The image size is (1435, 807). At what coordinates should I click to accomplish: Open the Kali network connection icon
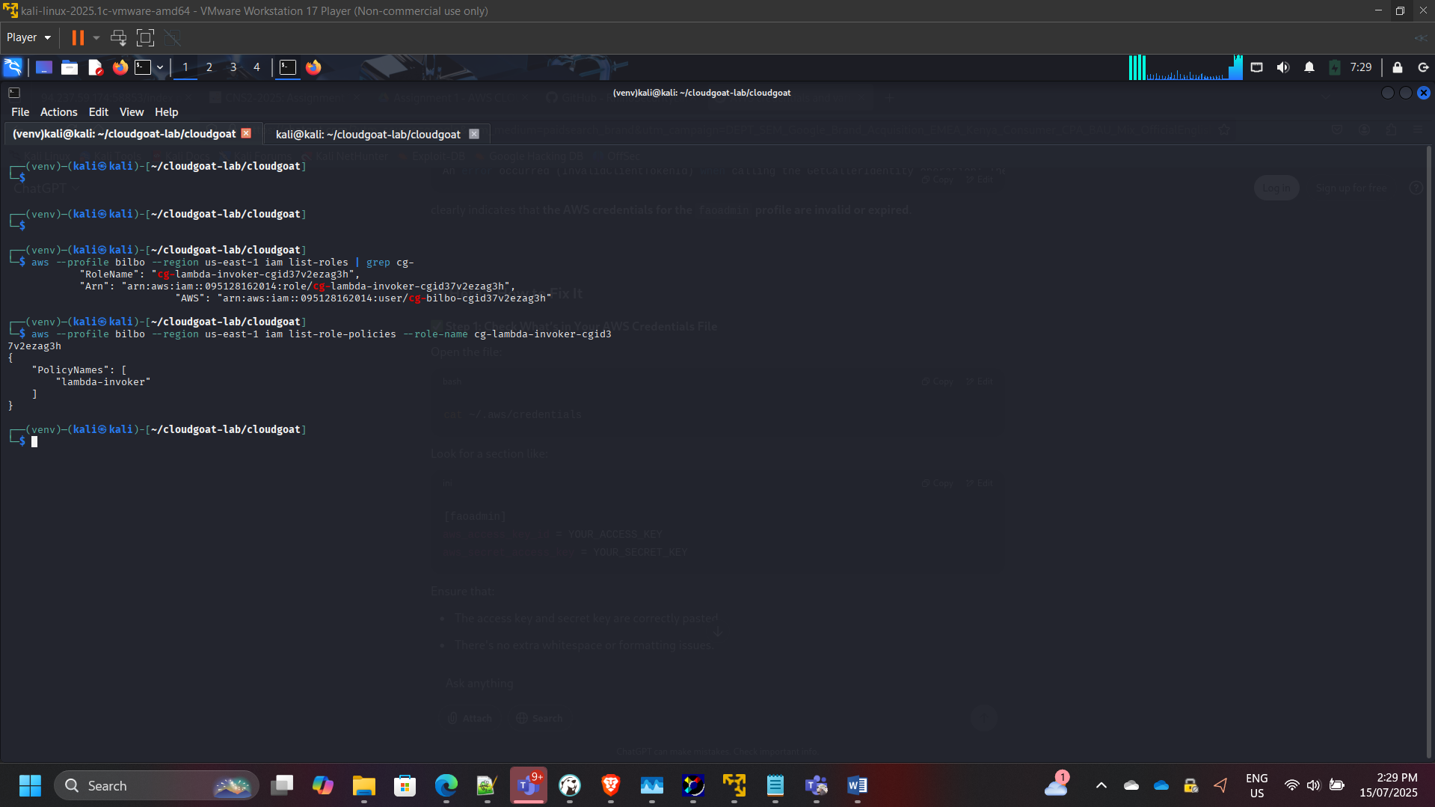[x=1256, y=67]
